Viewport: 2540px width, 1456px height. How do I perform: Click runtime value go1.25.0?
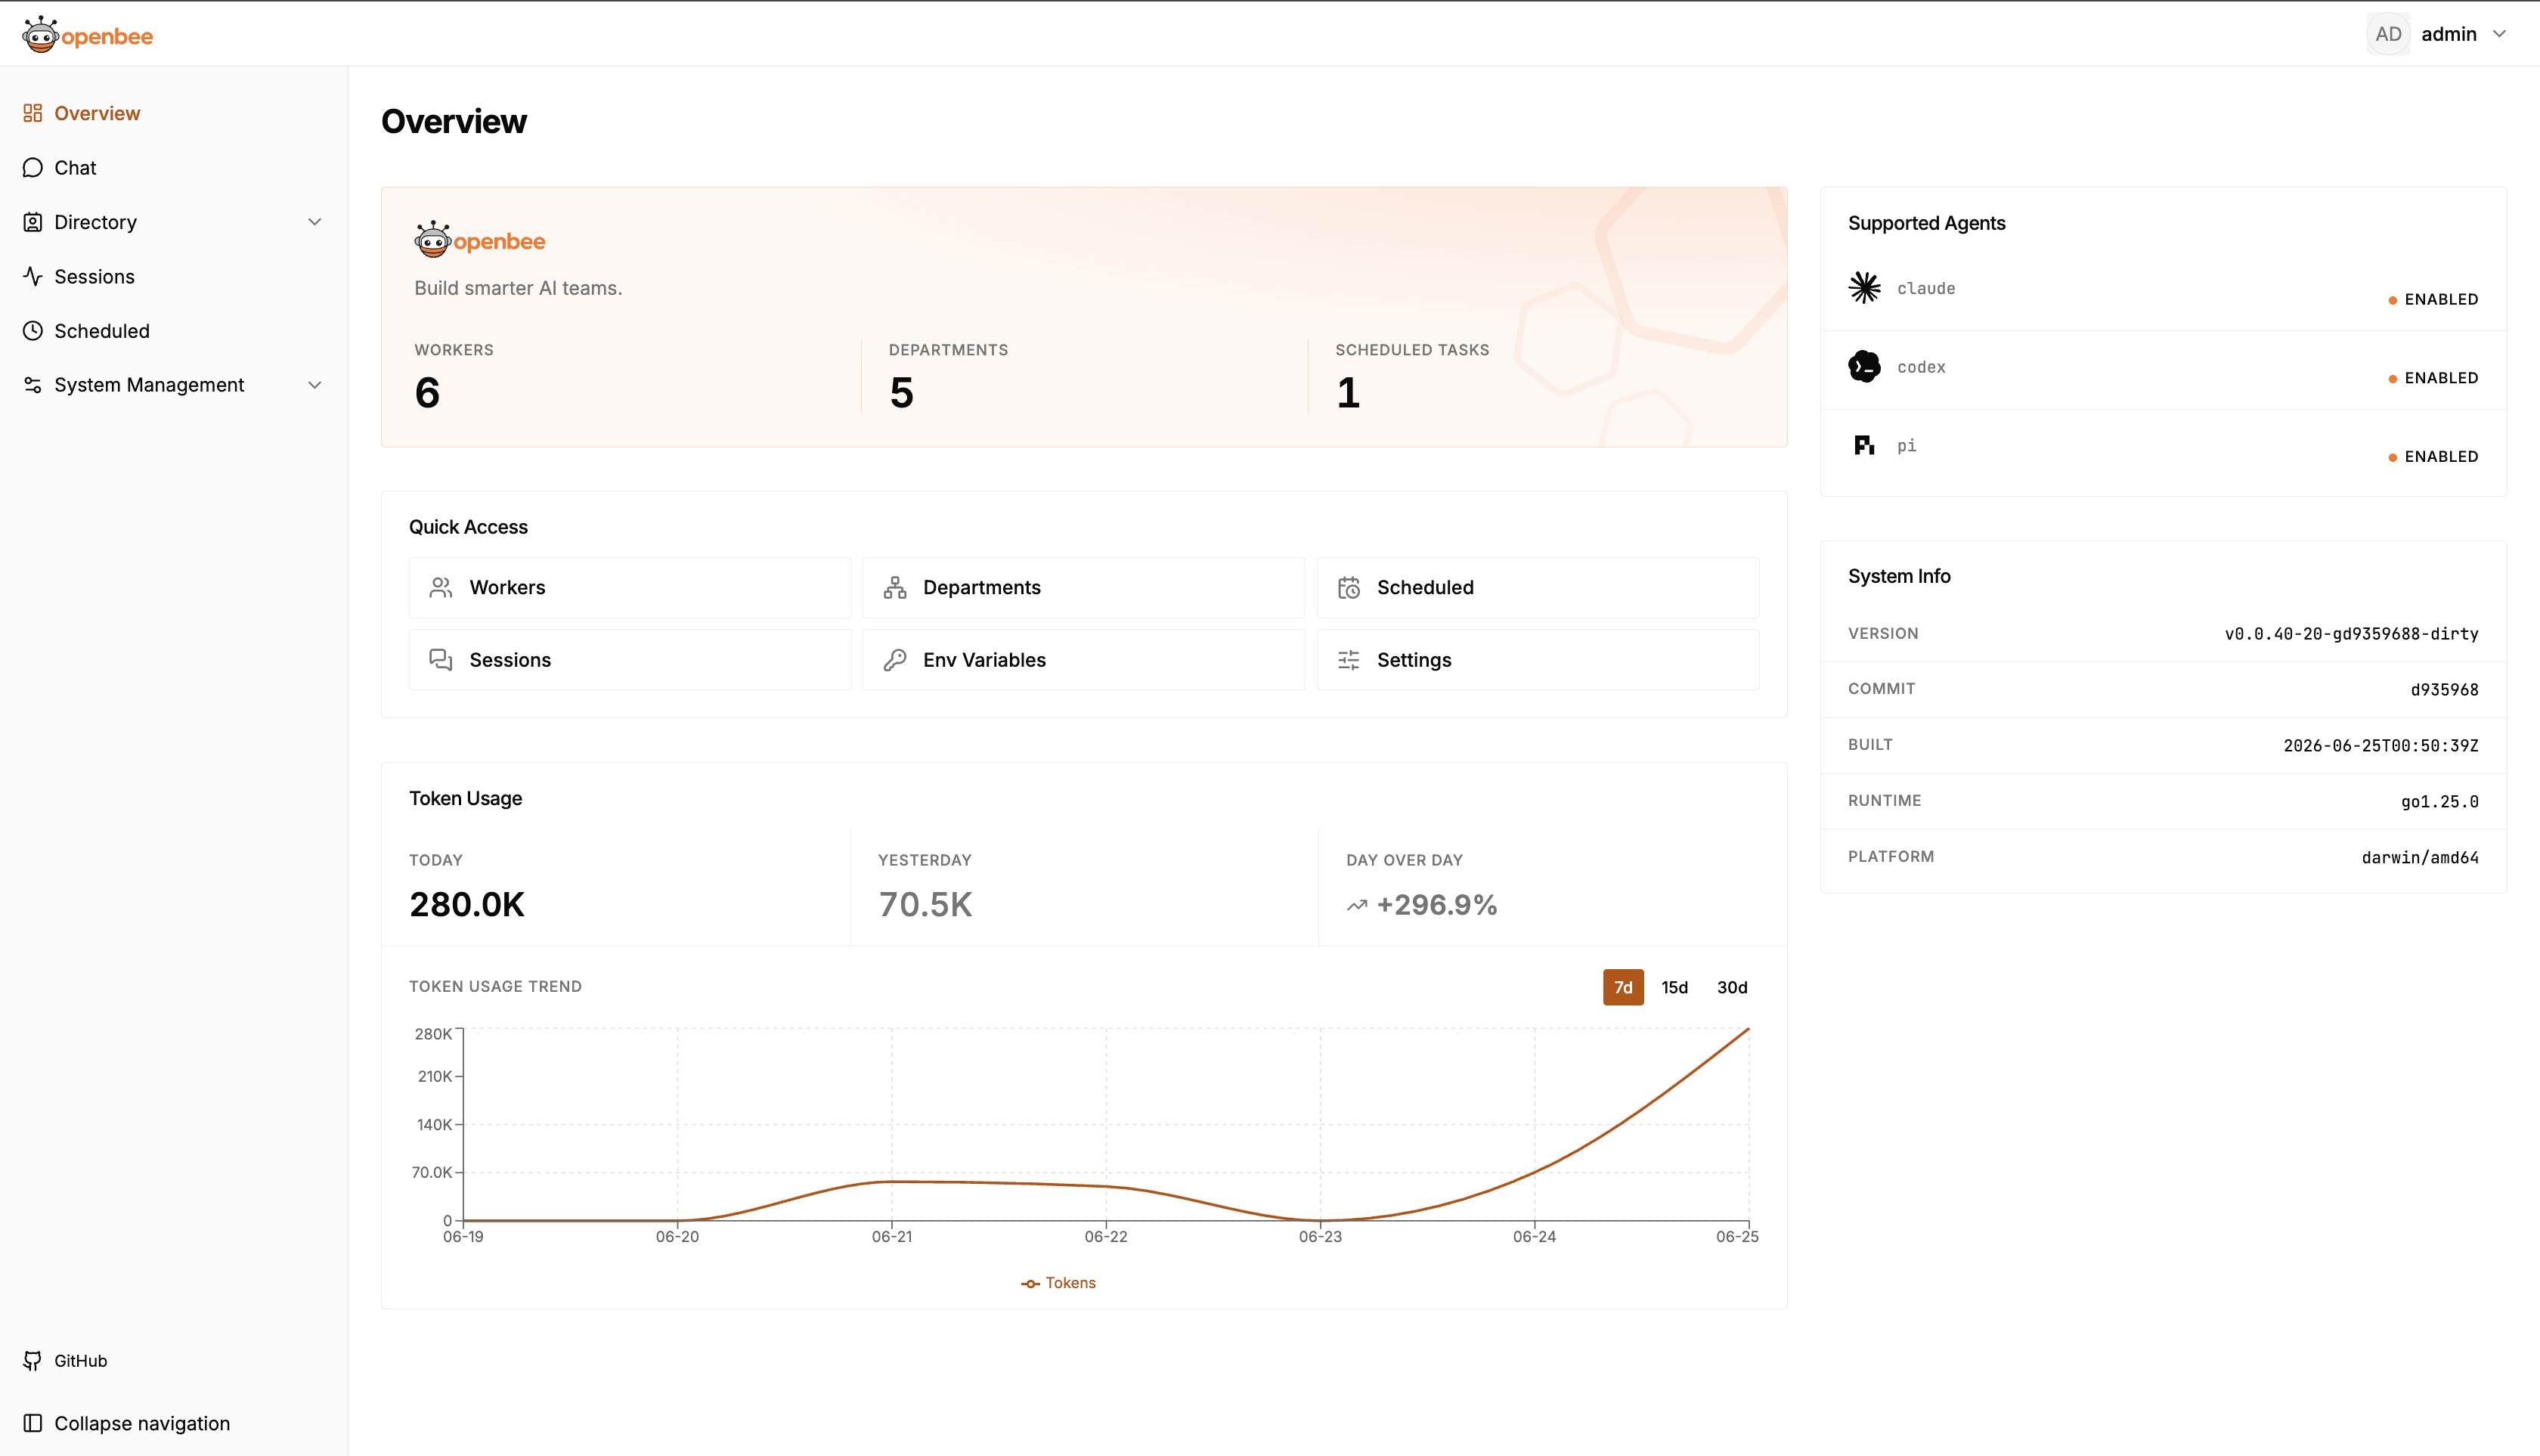(x=2440, y=802)
